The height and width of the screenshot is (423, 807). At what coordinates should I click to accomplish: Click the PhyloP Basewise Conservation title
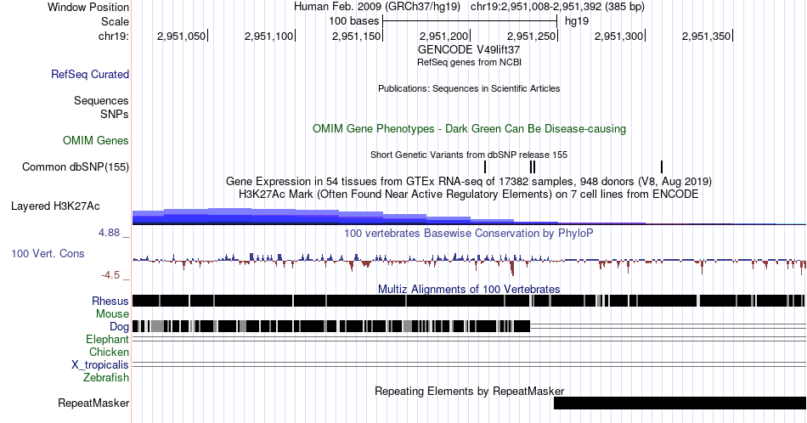coord(469,233)
